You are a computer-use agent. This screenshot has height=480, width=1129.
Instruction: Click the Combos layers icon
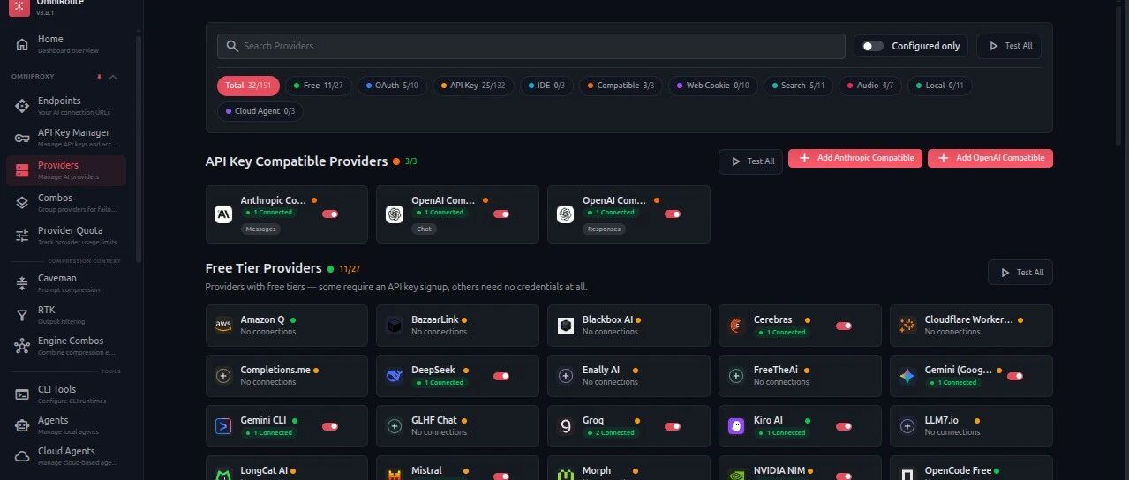(23, 203)
